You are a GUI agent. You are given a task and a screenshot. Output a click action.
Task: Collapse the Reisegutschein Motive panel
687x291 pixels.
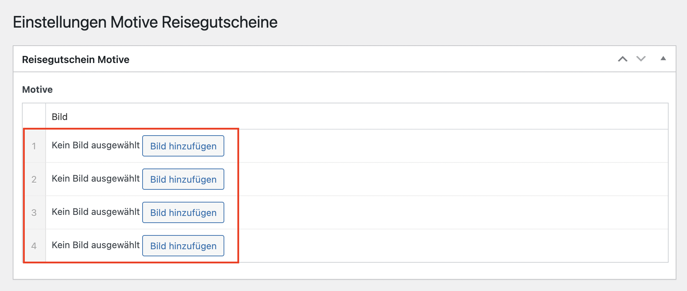pyautogui.click(x=663, y=59)
